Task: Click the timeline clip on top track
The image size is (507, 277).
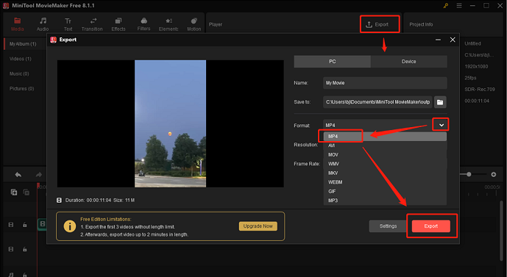Action: pyautogui.click(x=42, y=224)
